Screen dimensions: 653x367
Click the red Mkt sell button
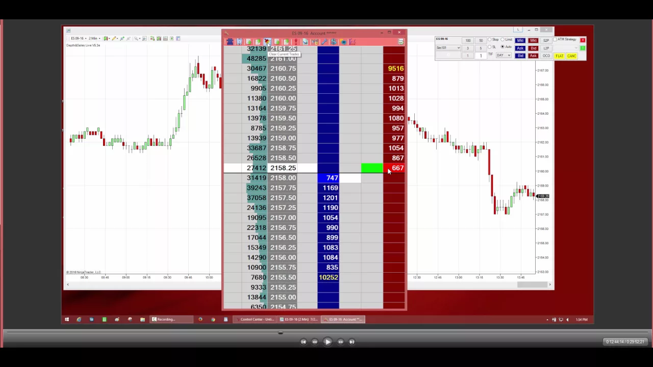click(x=534, y=40)
